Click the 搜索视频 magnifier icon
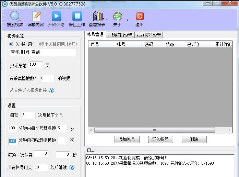Image resolution: width=239 pixels, height=177 pixels. pos(15,16)
